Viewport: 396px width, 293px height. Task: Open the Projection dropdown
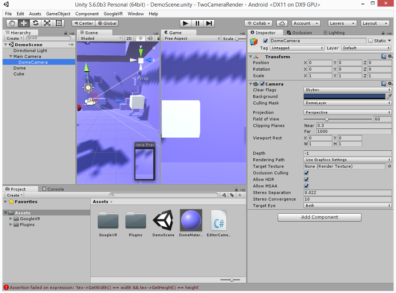click(x=348, y=112)
